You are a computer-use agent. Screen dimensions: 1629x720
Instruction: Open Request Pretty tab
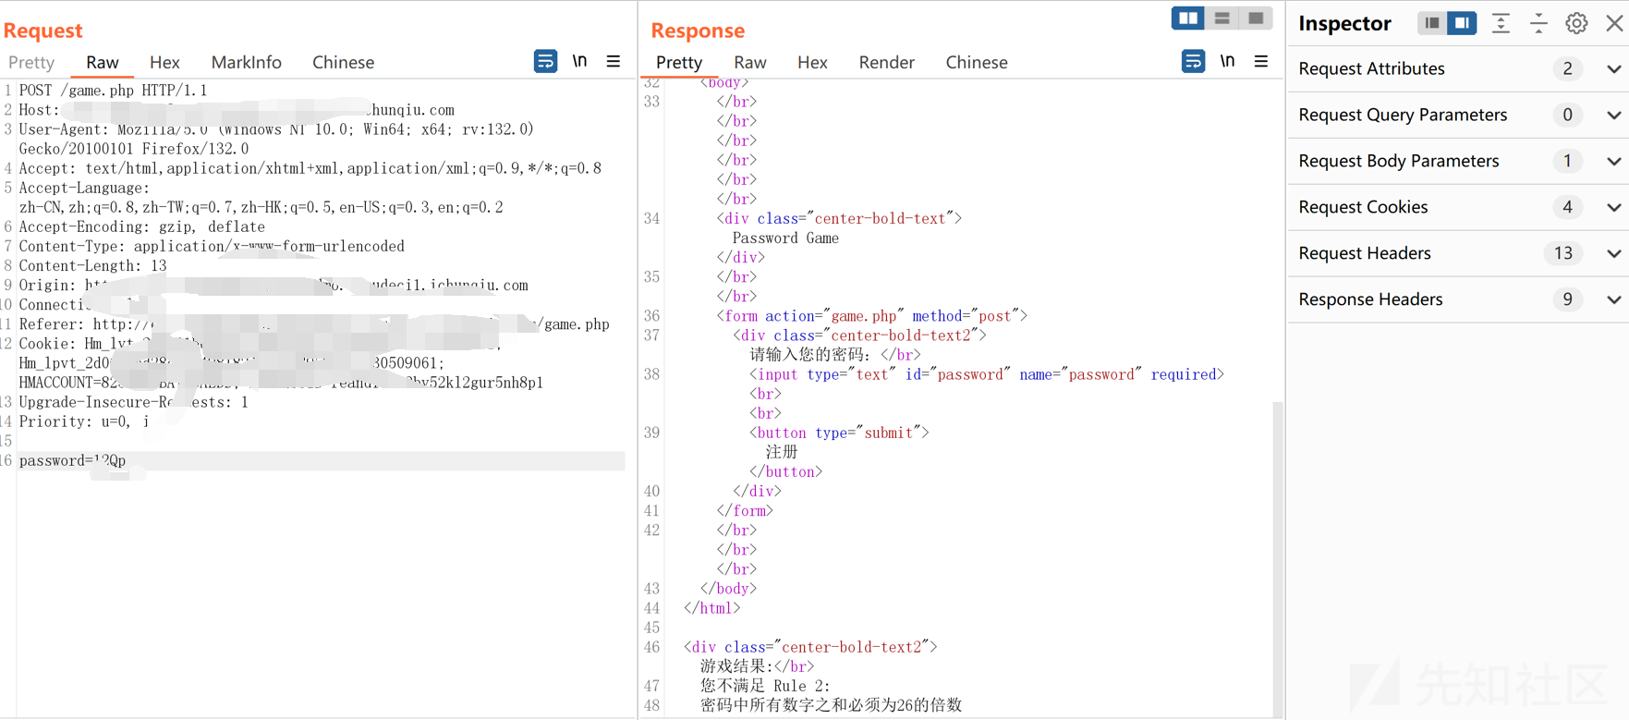(x=31, y=62)
